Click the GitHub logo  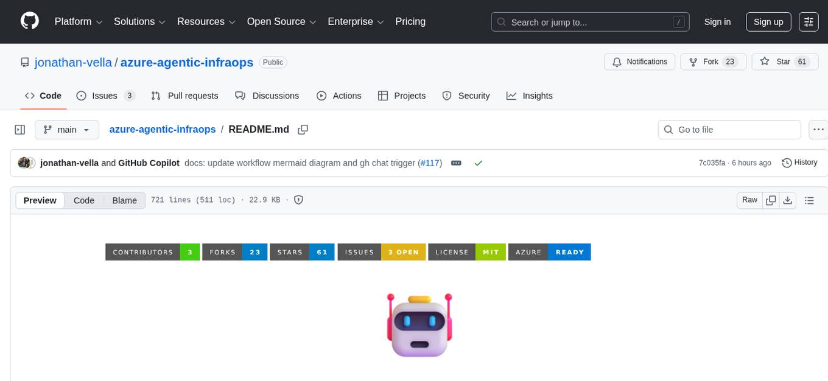29,21
